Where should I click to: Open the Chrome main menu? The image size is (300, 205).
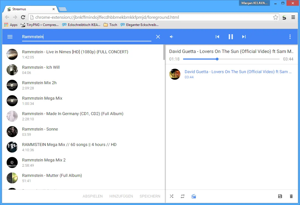293,17
